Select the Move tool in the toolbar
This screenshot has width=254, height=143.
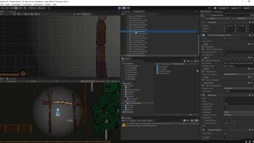tap(3, 8)
